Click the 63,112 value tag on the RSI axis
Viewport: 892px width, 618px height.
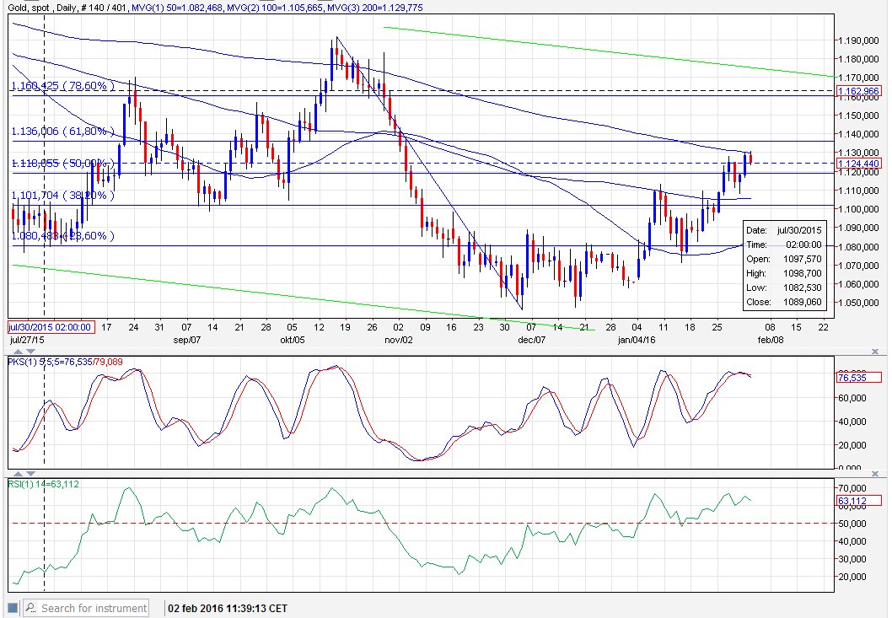coord(859,501)
